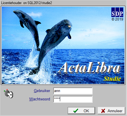Click the © 2019 copyright text
The width and height of the screenshot is (127, 116).
point(117,19)
